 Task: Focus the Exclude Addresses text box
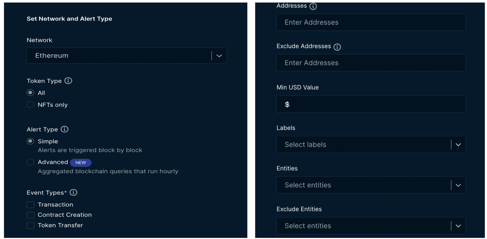(371, 63)
